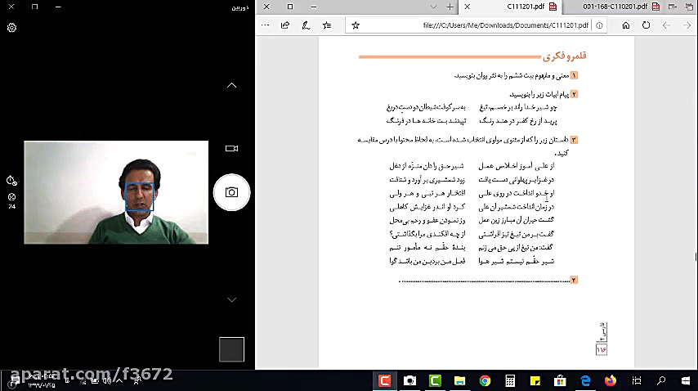Open Sticky Notes from the taskbar
This screenshot has width=698, height=391.
click(x=535, y=380)
